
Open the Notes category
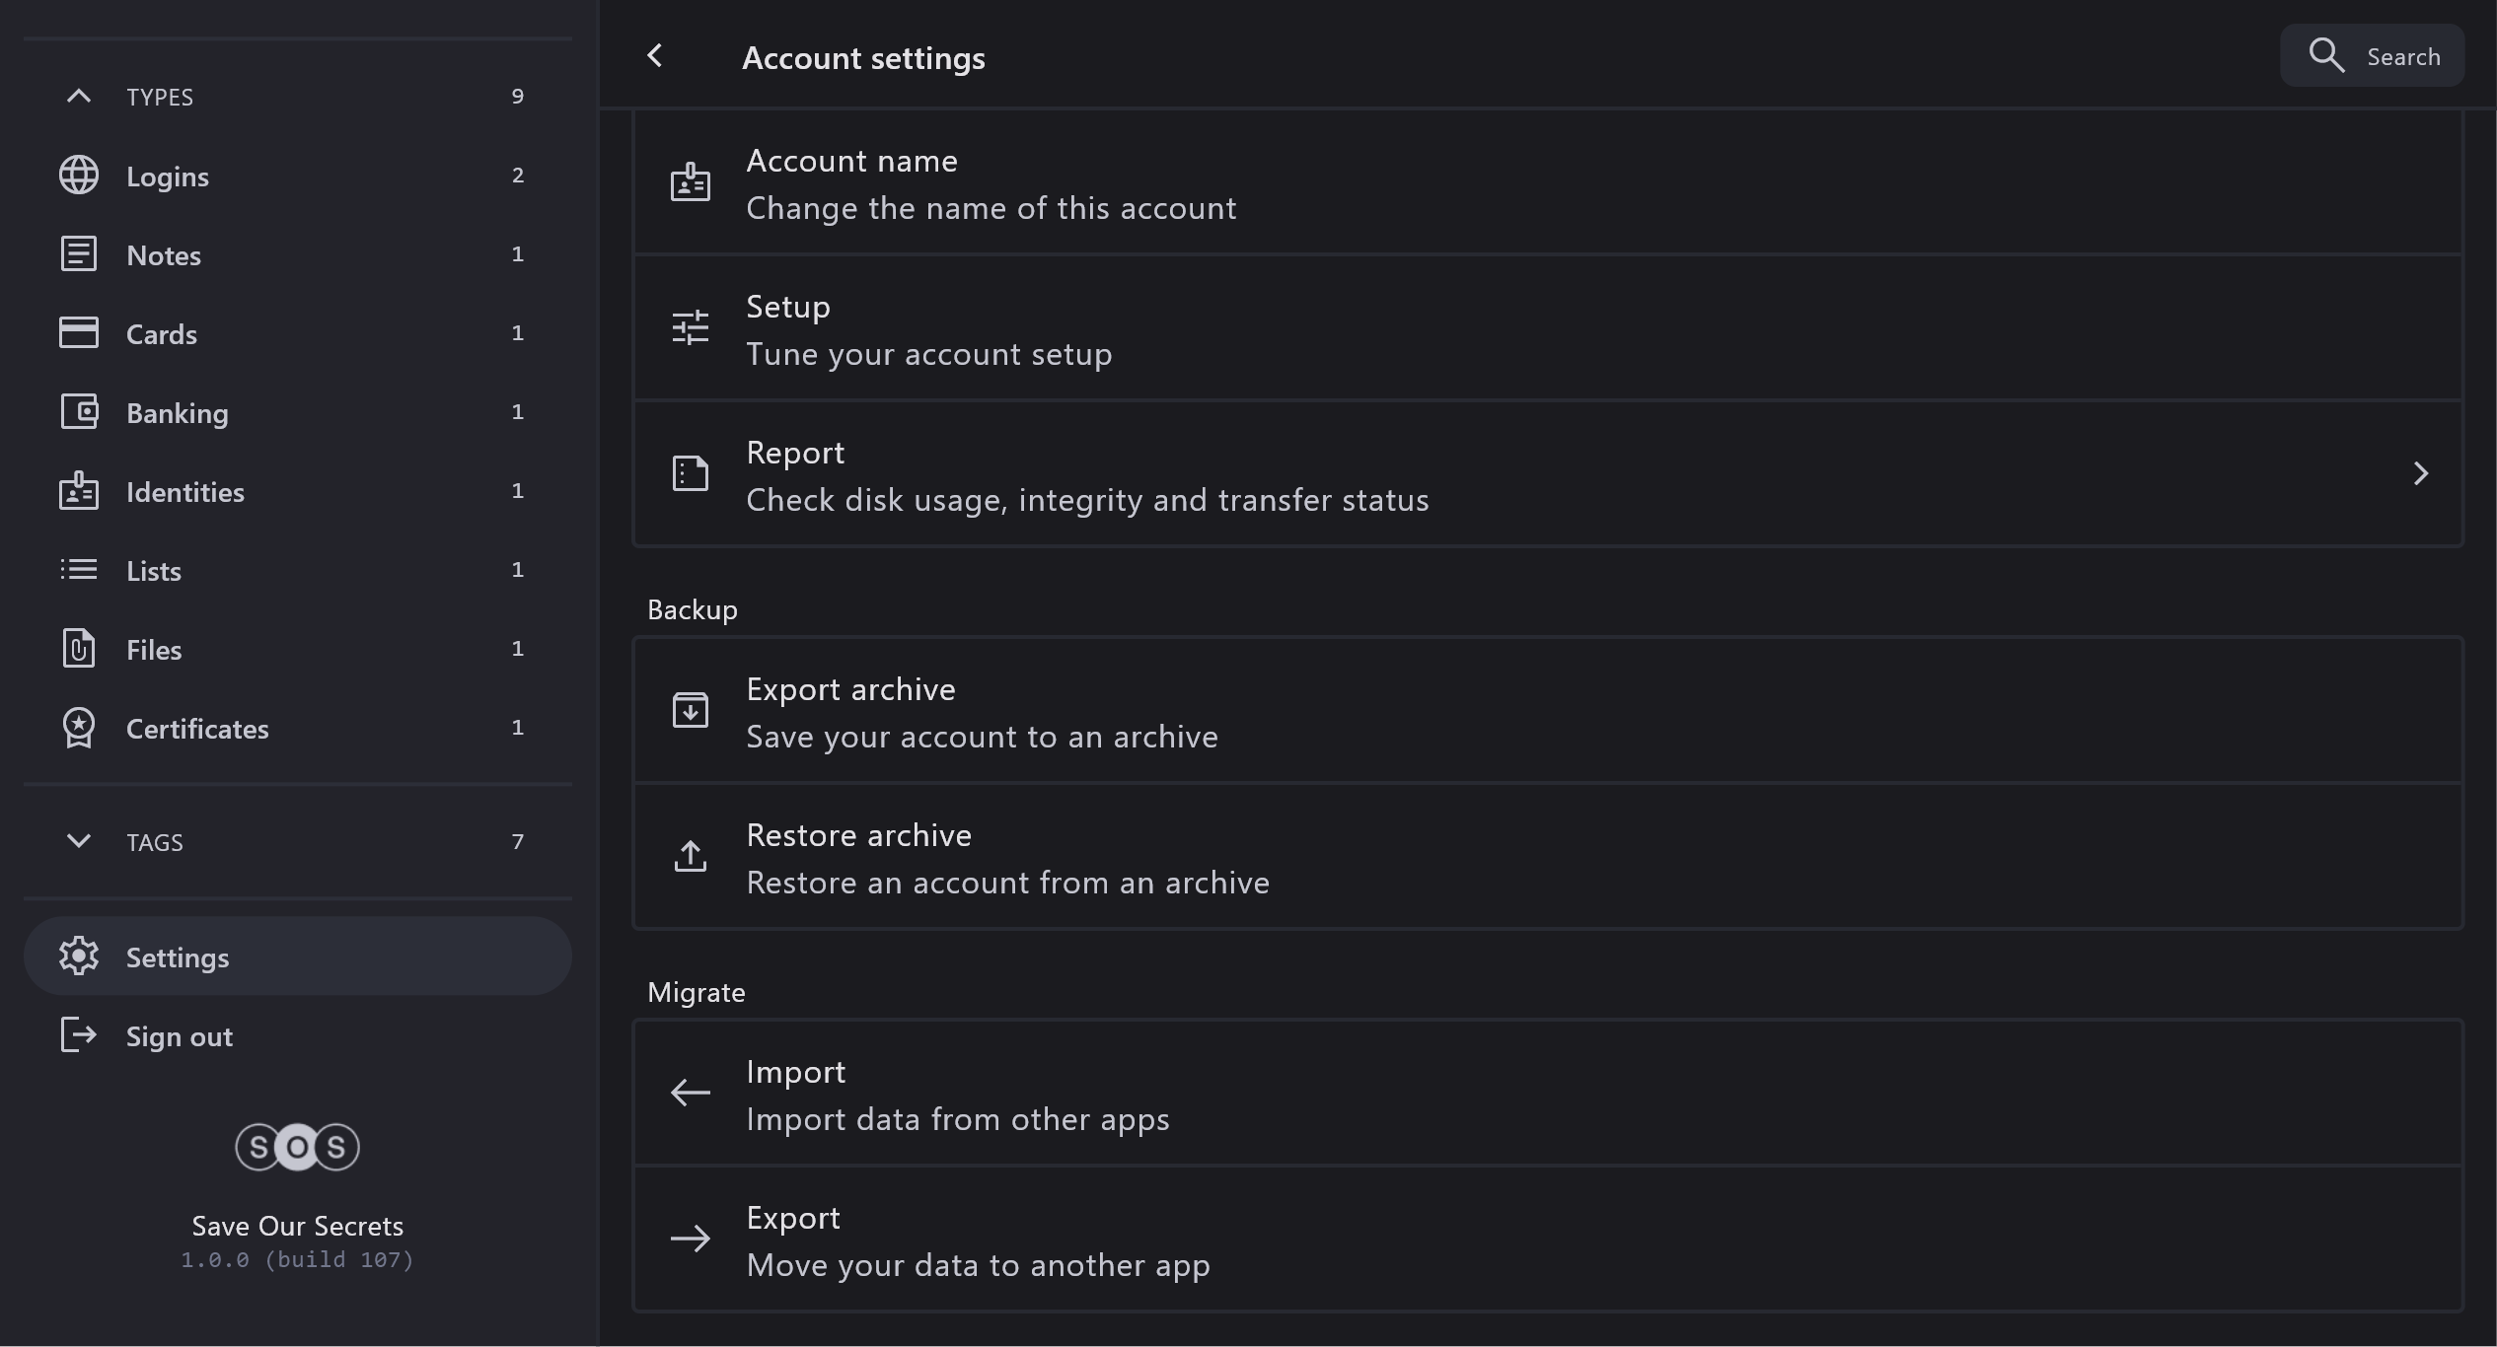(x=164, y=255)
